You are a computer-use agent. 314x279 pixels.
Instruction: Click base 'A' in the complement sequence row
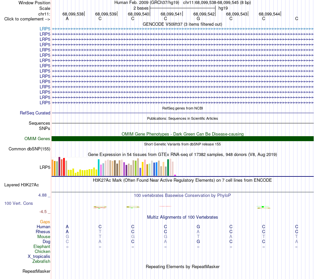click(x=67, y=18)
